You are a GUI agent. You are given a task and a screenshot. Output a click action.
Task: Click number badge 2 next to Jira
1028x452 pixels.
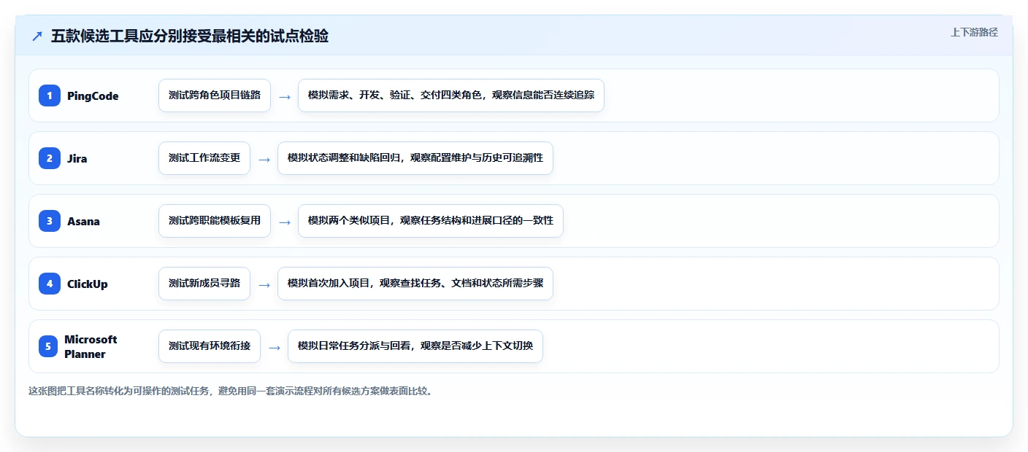click(50, 158)
